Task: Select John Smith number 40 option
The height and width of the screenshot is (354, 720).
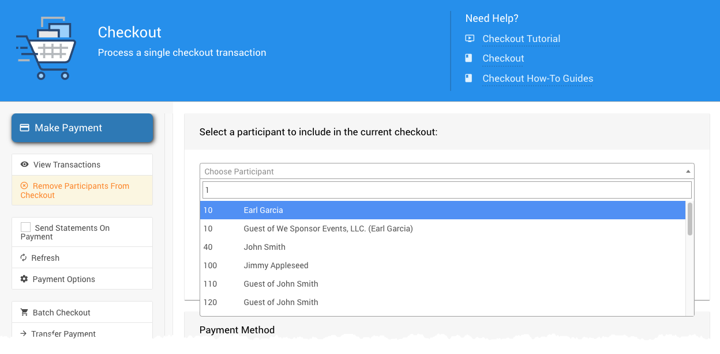Action: pos(264,247)
